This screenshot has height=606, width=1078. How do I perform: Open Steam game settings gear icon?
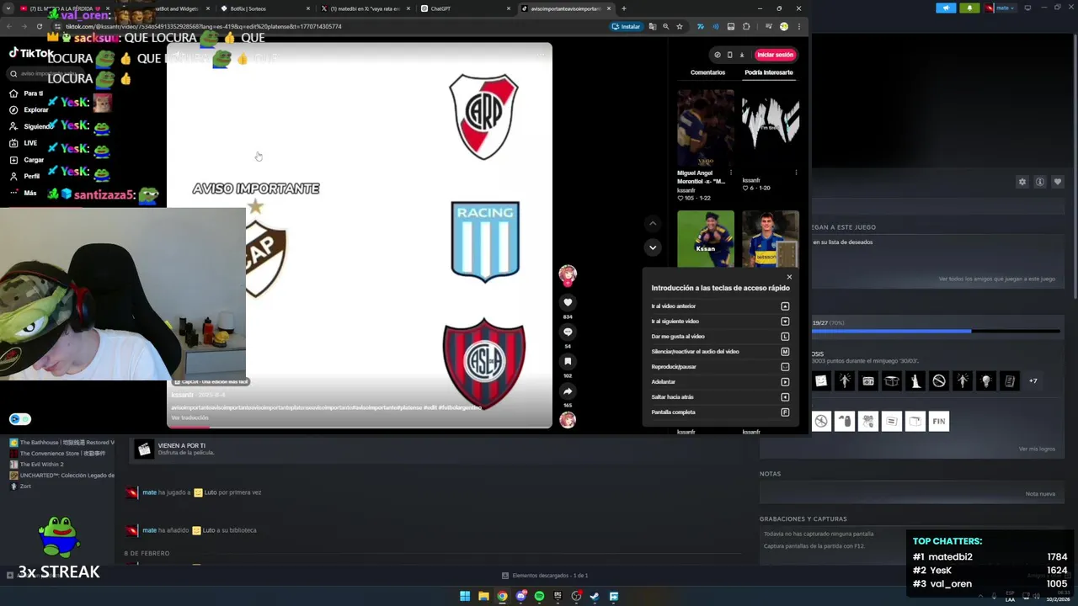1022,182
